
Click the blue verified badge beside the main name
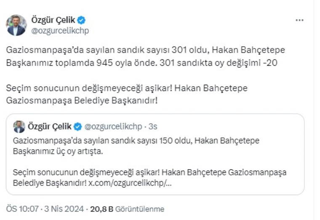82,20
